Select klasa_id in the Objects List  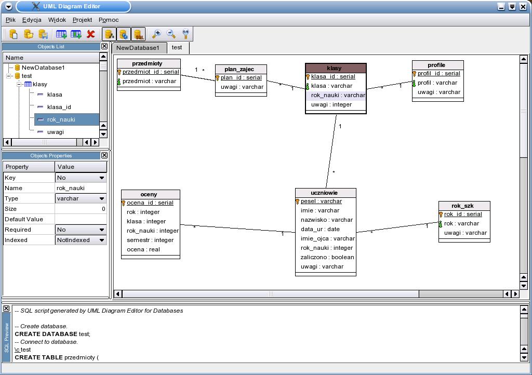(x=59, y=107)
